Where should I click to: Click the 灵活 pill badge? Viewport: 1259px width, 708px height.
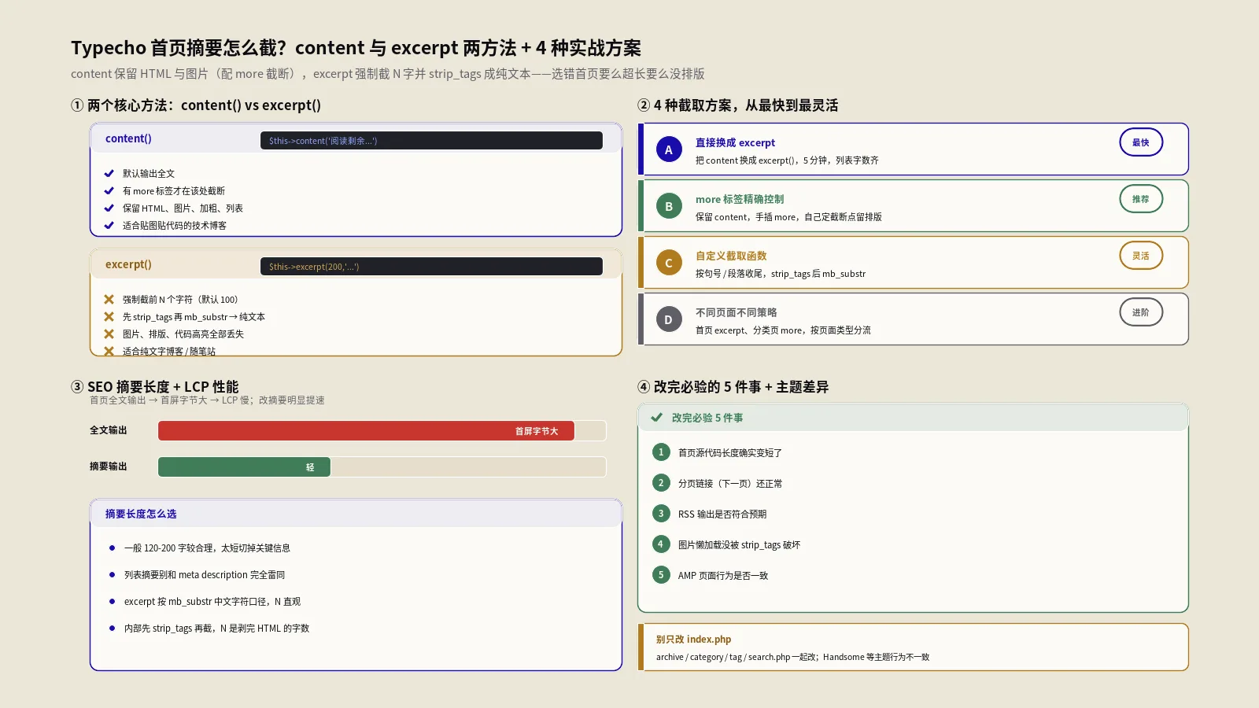pyautogui.click(x=1141, y=256)
